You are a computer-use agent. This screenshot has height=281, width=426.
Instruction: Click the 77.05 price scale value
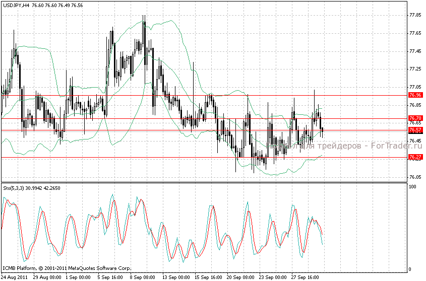415,87
